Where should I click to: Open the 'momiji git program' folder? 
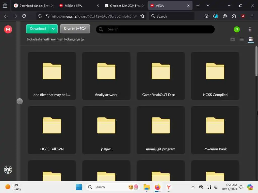(160, 130)
